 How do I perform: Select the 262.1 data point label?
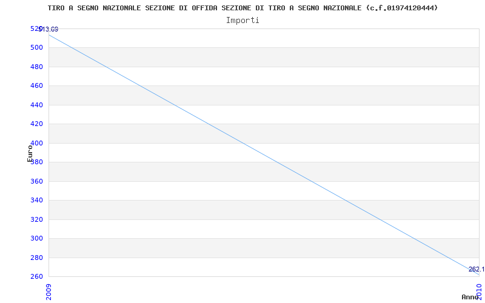[x=477, y=269]
